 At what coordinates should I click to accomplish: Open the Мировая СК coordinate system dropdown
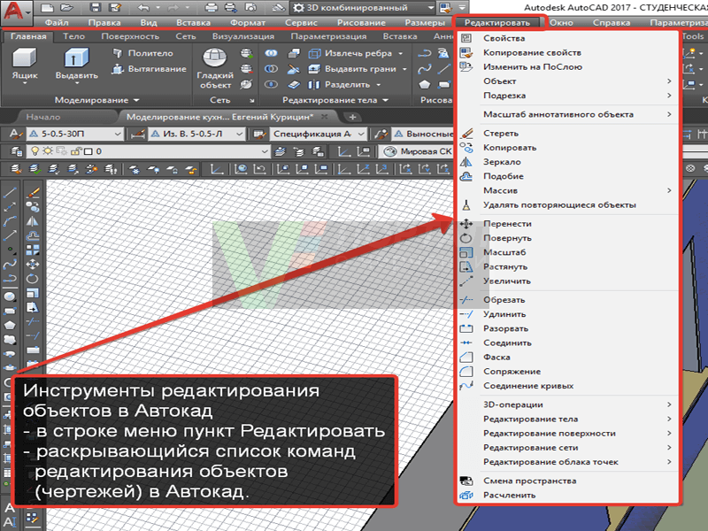pyautogui.click(x=417, y=151)
